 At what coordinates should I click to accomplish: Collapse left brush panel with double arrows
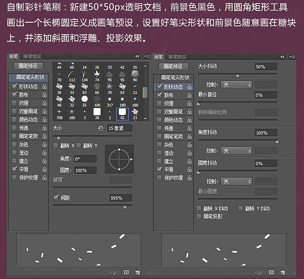point(138,56)
